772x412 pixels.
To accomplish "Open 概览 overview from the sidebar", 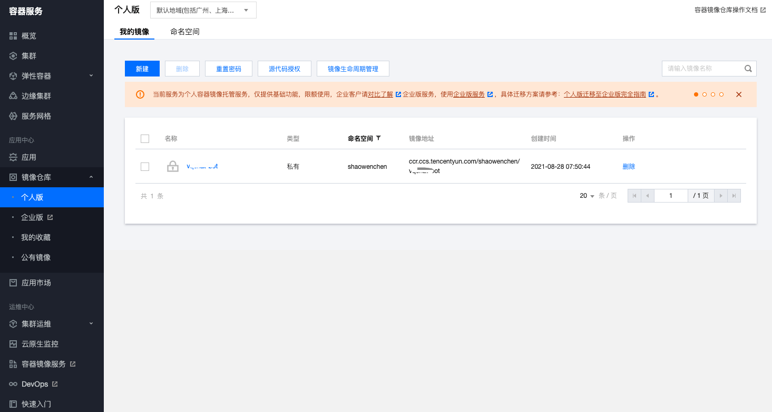I will (29, 36).
